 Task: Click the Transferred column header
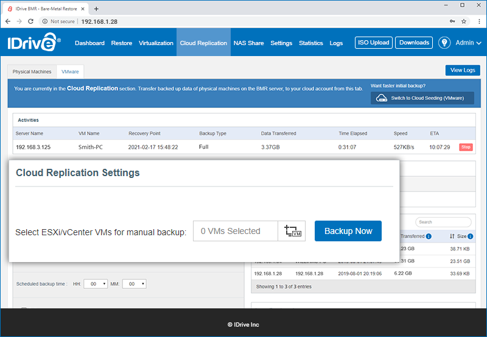(412, 236)
